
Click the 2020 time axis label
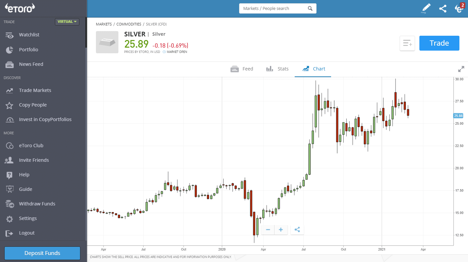click(x=222, y=249)
